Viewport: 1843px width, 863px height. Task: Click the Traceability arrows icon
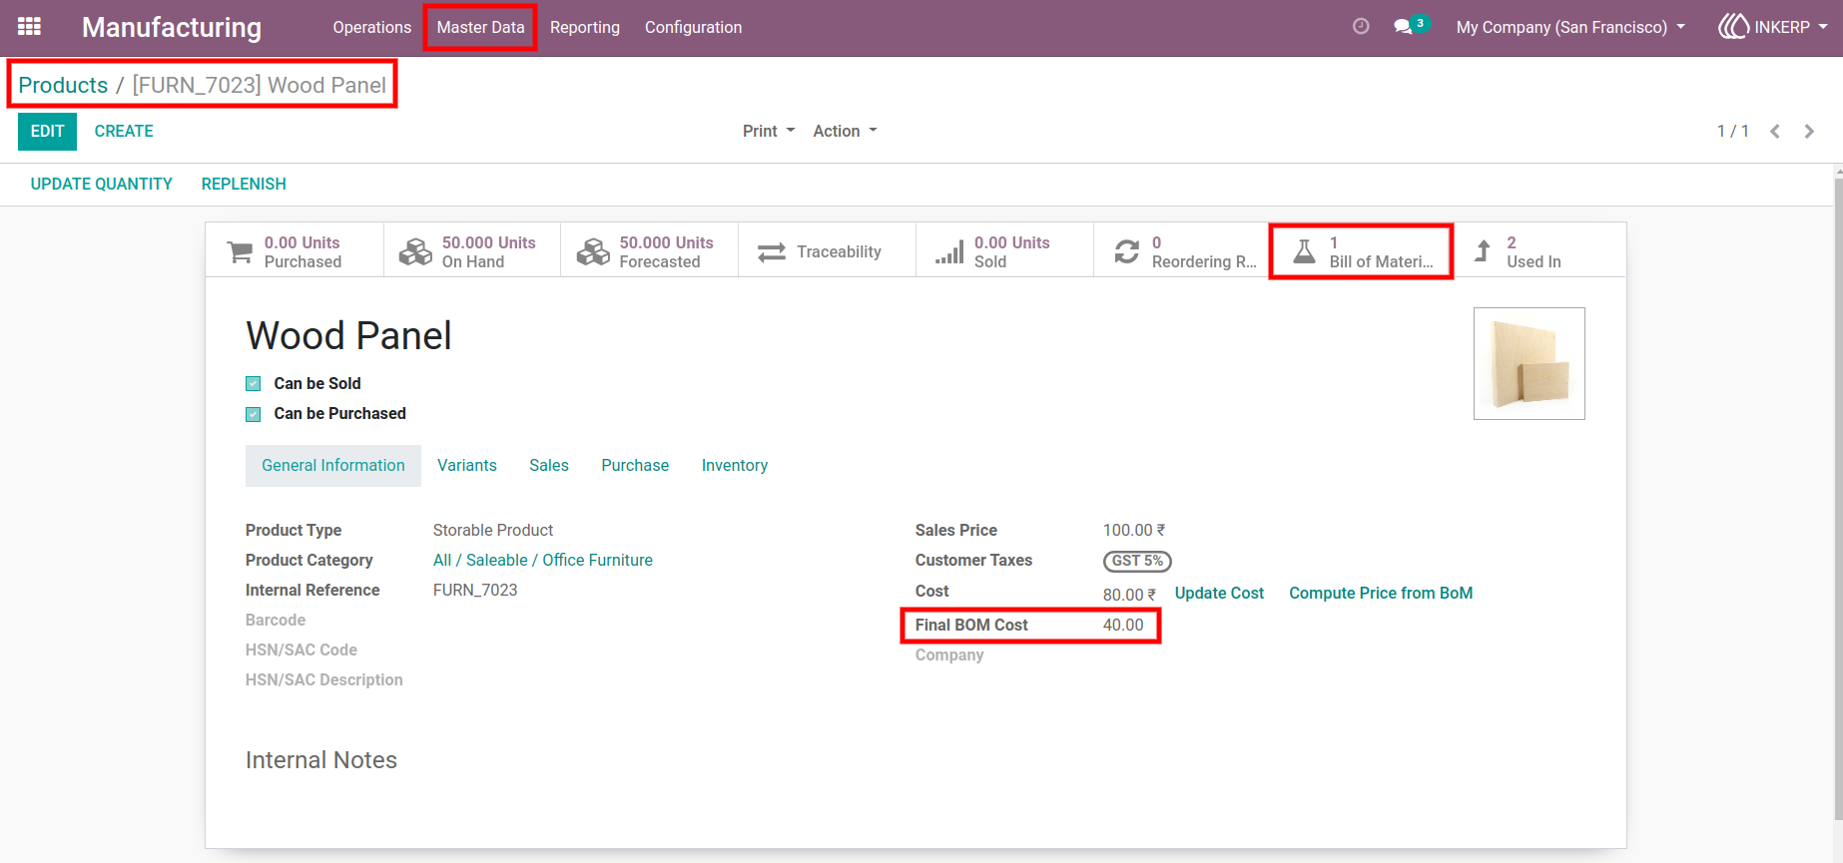coord(772,252)
